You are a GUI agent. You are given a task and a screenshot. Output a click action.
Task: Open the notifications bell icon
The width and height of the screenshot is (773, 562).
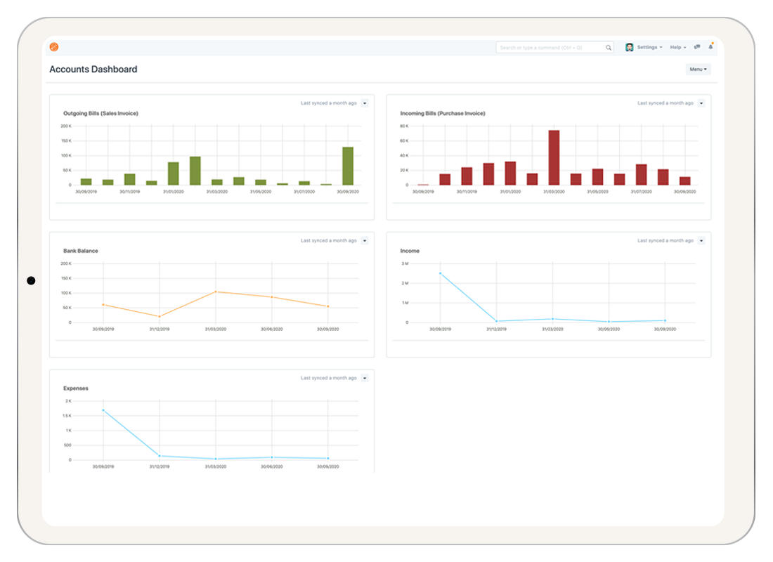coord(711,47)
